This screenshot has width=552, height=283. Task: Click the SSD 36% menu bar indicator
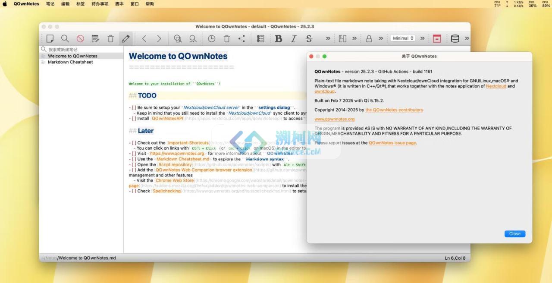[x=533, y=4]
